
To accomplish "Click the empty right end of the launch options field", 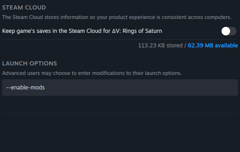I will coord(206,88).
